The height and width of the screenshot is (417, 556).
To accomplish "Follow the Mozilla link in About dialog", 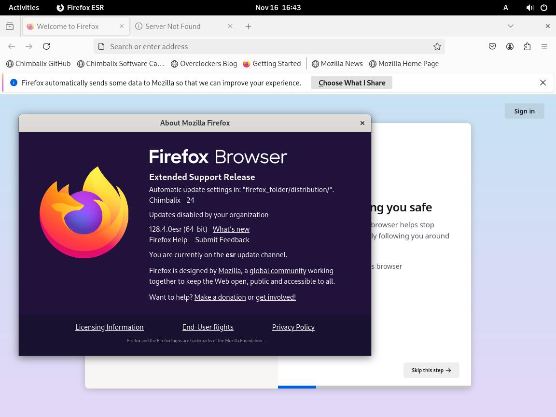I will [229, 271].
